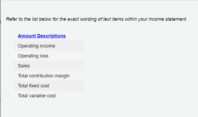This screenshot has height=117, width=198.
Task: Click the word 'loss' in Operating loss
Action: pos(44,56)
